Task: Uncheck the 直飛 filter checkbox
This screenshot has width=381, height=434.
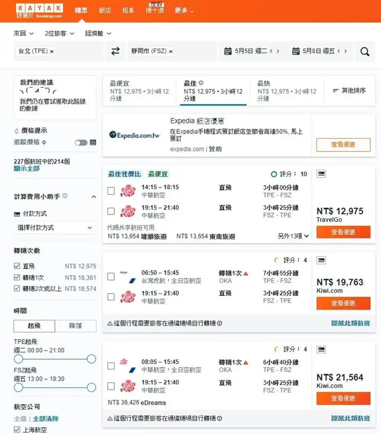Action: click(17, 266)
